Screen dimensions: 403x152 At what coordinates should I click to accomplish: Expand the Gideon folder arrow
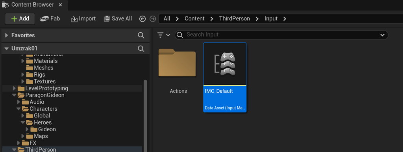click(x=27, y=129)
